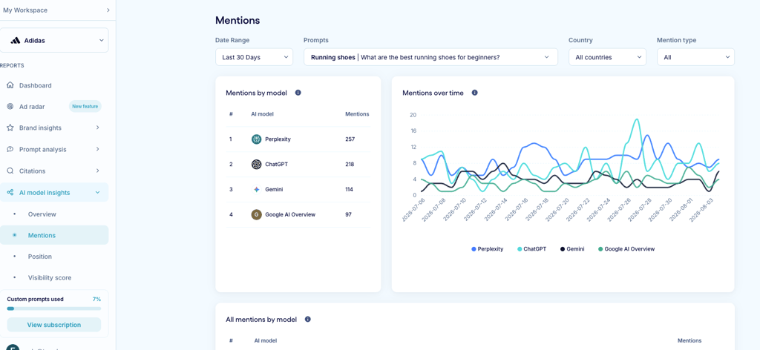Expand Brand insights submenu chevron

(97, 128)
